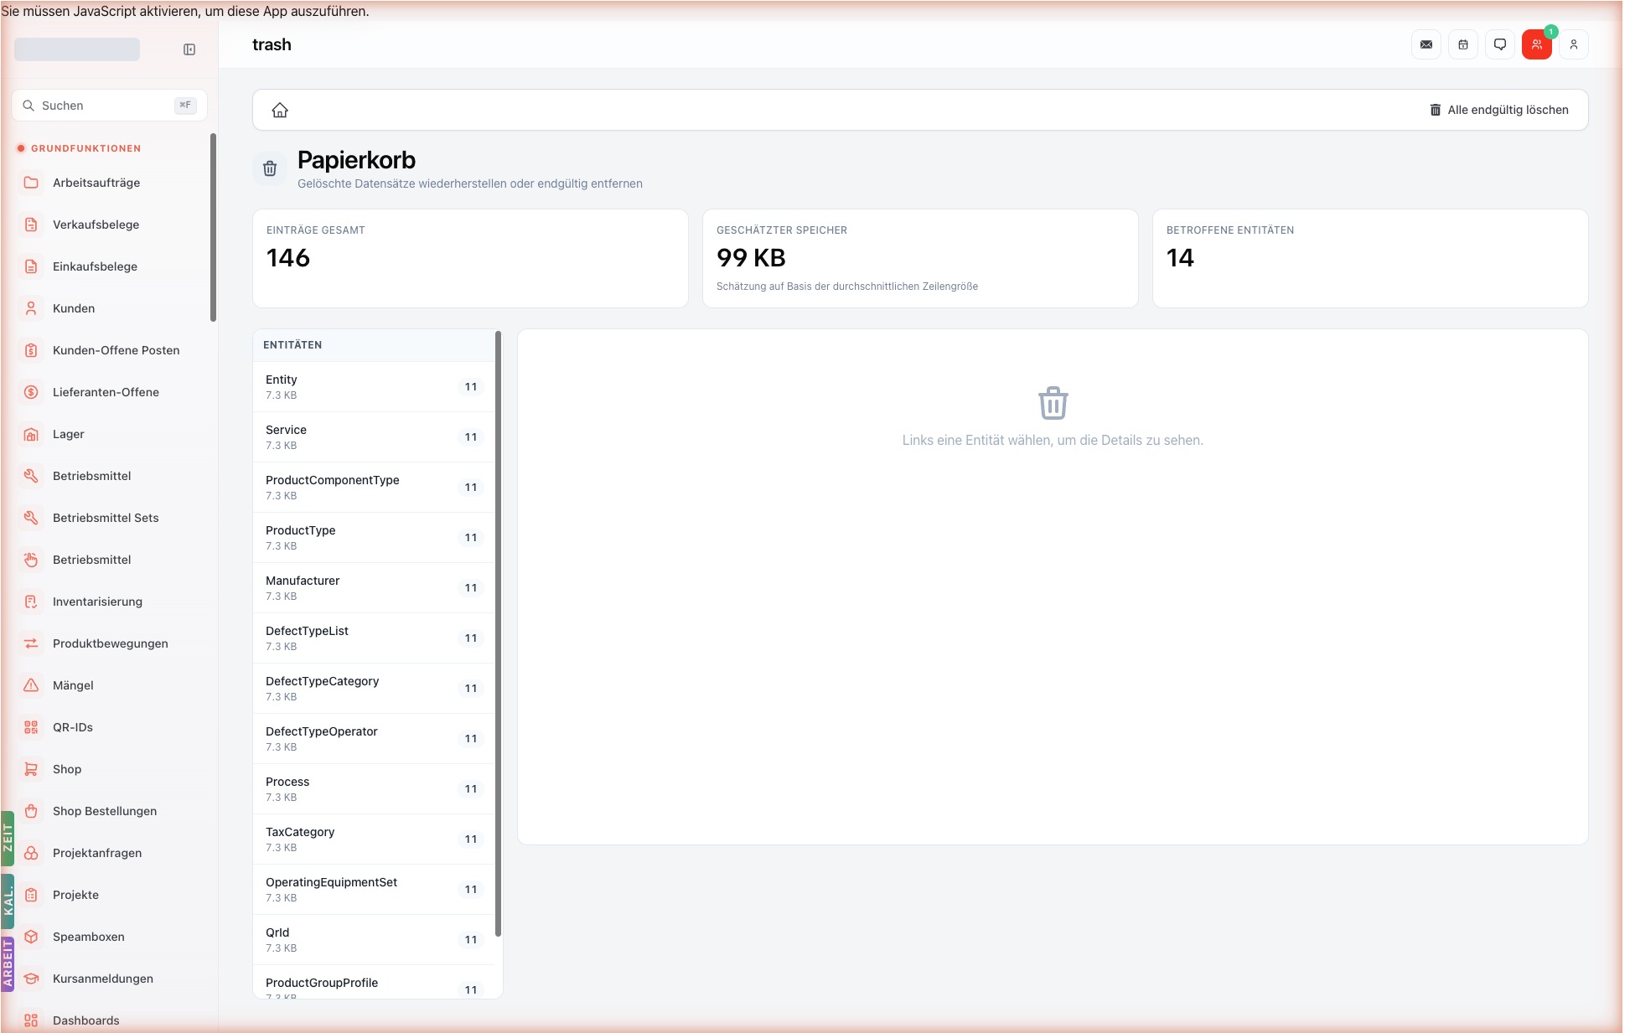This screenshot has width=1630, height=1033.
Task: Open Kursanmeldungen graduation cap icon
Action: pos(31,979)
